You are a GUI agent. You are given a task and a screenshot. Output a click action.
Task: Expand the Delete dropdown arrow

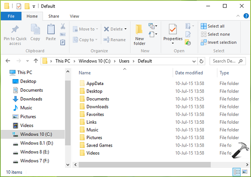[x=125, y=29]
